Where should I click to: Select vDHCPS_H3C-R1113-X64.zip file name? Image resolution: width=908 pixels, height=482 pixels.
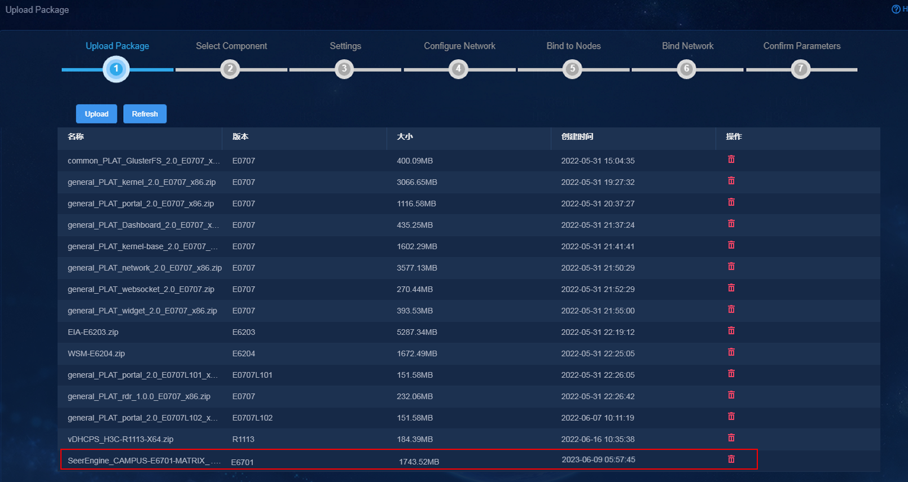(121, 439)
